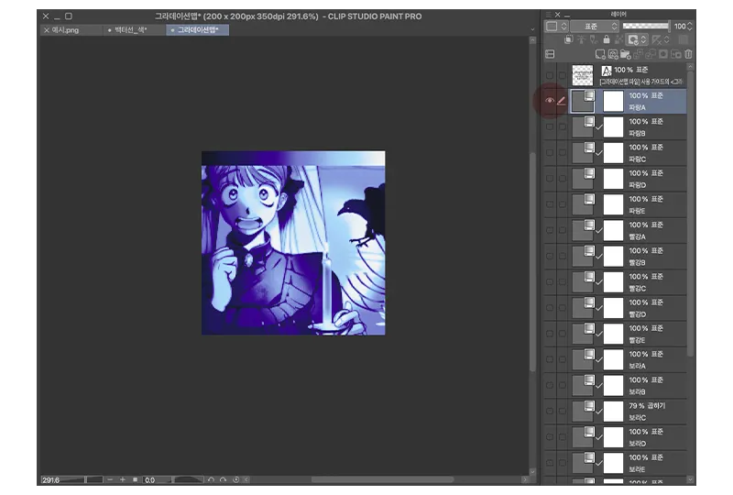
Task: Delete layer with the trash icon
Action: point(689,54)
